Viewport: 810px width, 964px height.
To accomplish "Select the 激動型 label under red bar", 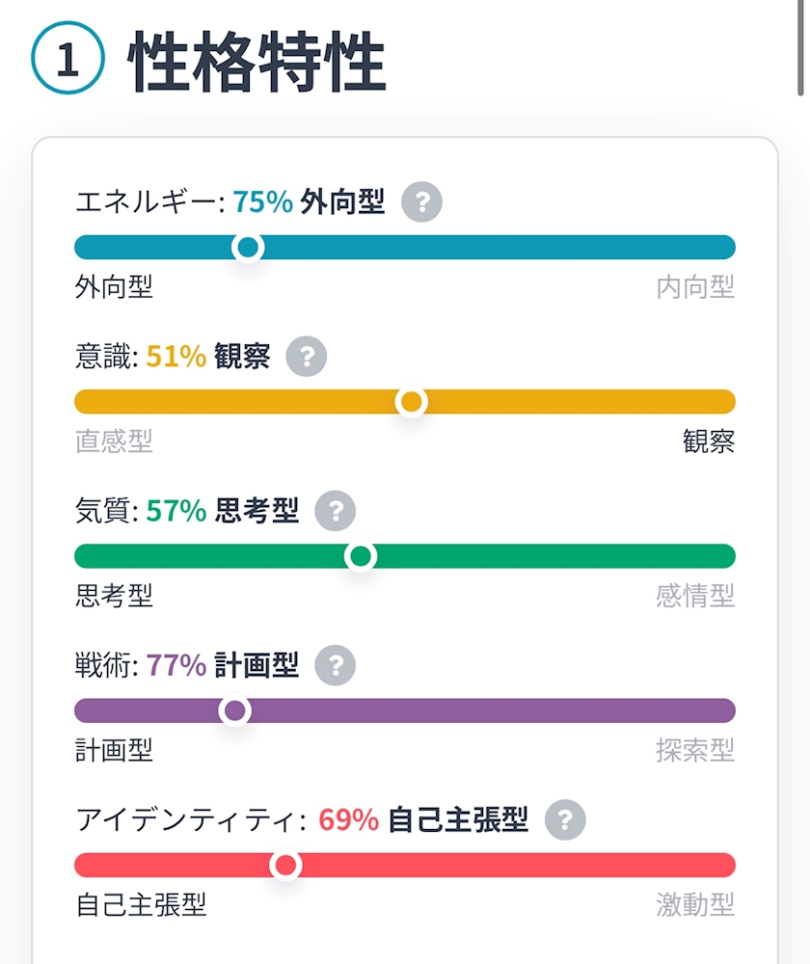I will coord(695,904).
